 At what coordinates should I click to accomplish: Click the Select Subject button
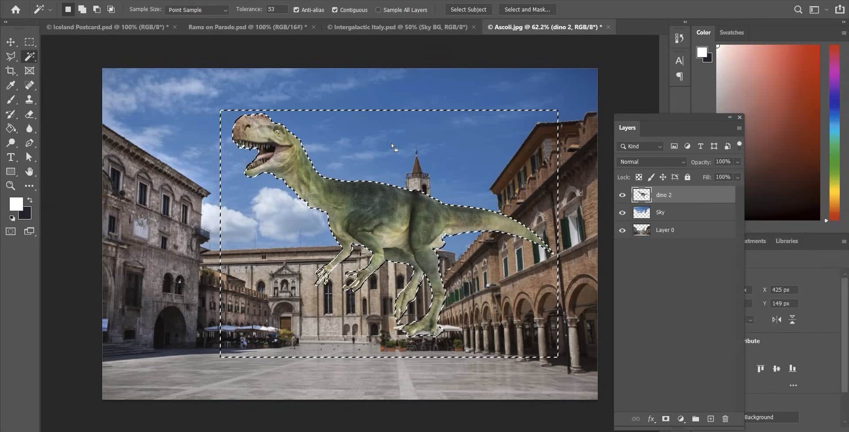pyautogui.click(x=468, y=9)
